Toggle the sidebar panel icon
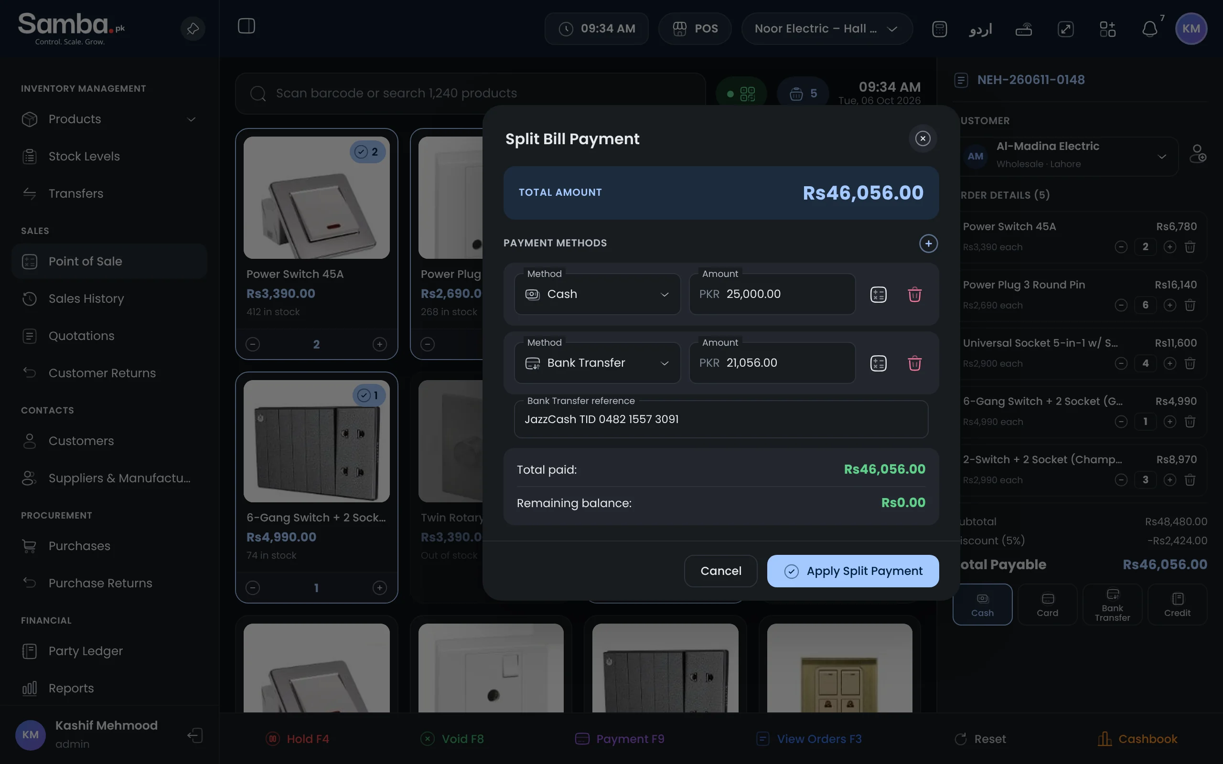This screenshot has width=1223, height=764. (x=247, y=26)
